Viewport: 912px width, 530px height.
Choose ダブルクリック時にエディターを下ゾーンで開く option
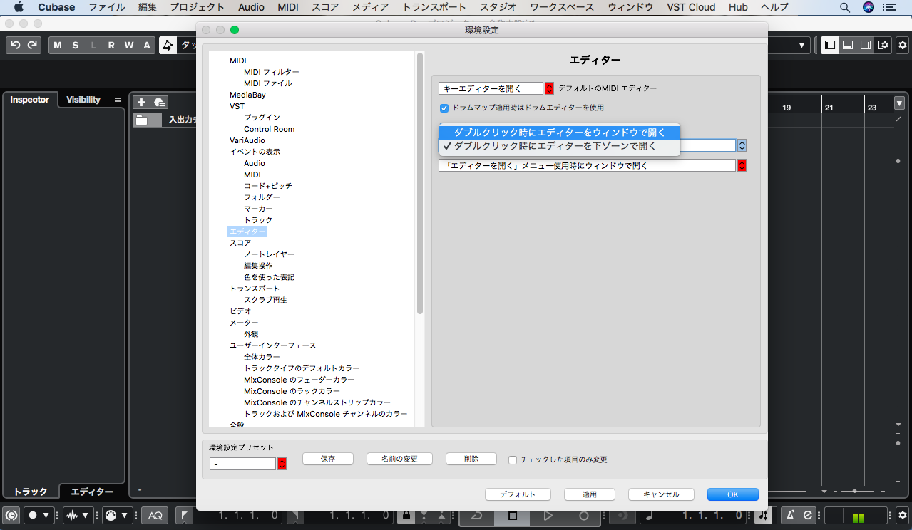coord(560,146)
